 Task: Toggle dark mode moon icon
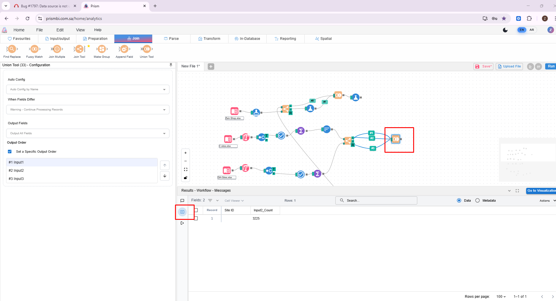505,30
